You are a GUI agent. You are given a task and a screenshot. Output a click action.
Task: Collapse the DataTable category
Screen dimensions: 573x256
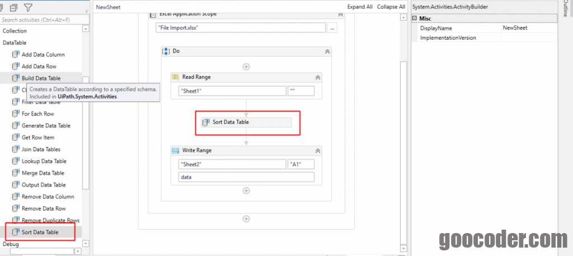click(14, 43)
